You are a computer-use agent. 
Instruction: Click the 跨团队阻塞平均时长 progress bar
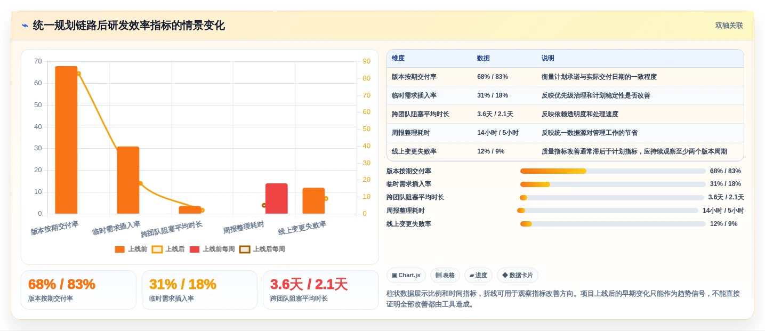[612, 198]
